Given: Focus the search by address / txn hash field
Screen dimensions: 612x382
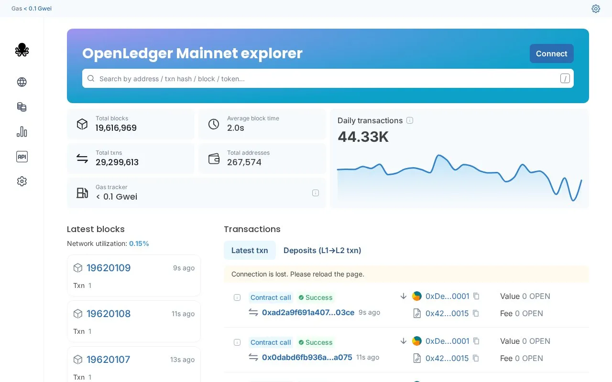Looking at the screenshot, I should coord(328,78).
